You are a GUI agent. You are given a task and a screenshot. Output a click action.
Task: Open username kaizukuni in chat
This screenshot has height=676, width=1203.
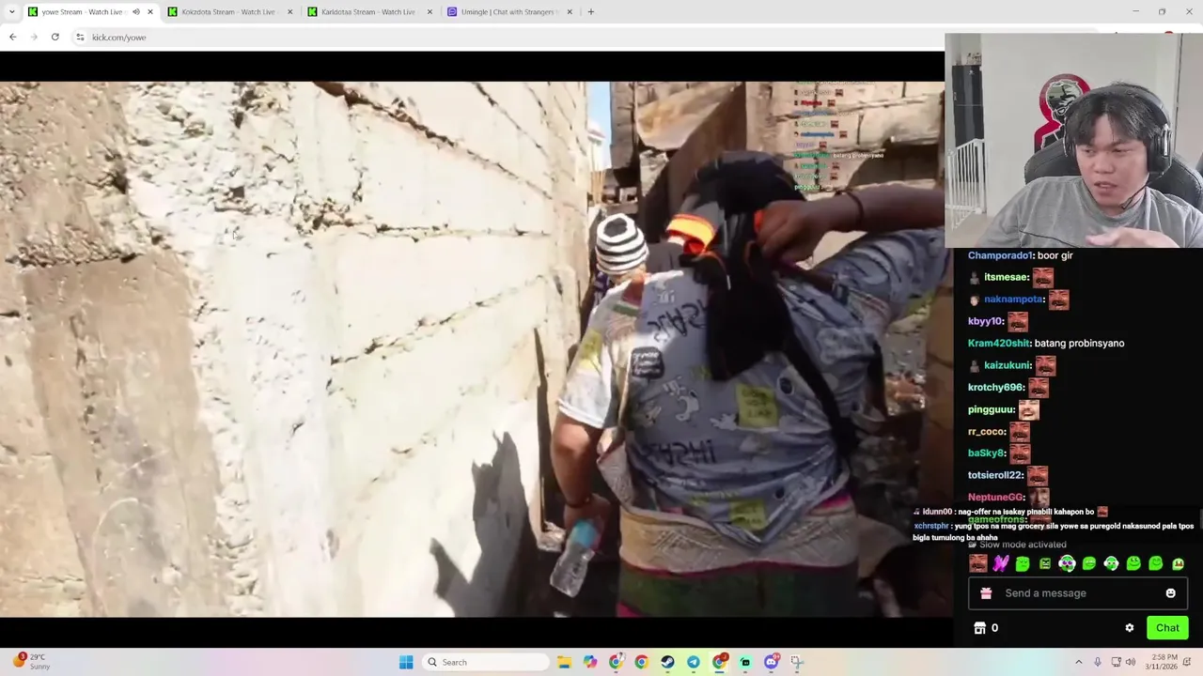coord(1008,365)
